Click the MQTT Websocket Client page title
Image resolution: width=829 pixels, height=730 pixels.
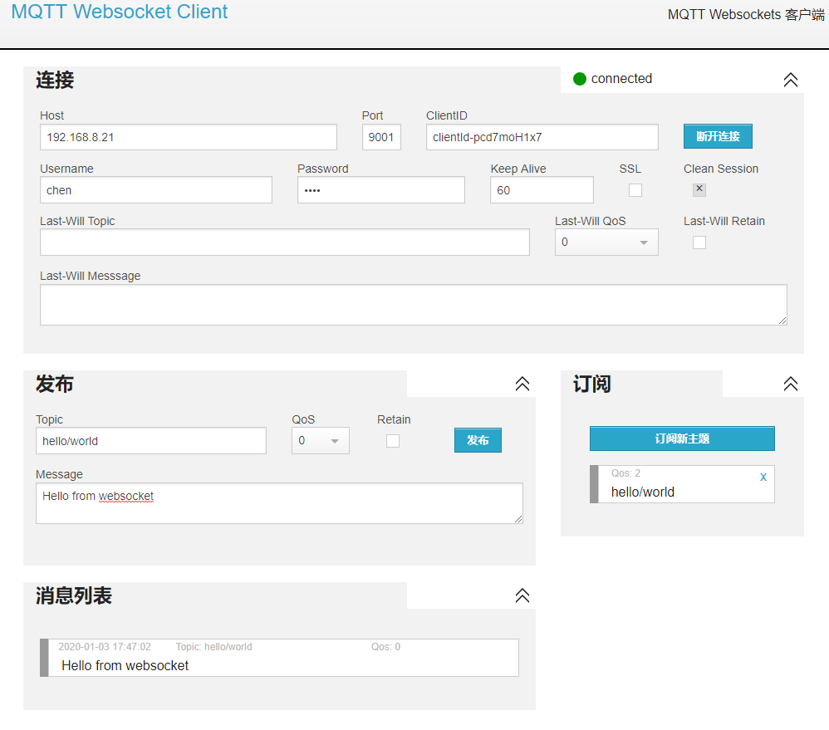(119, 12)
